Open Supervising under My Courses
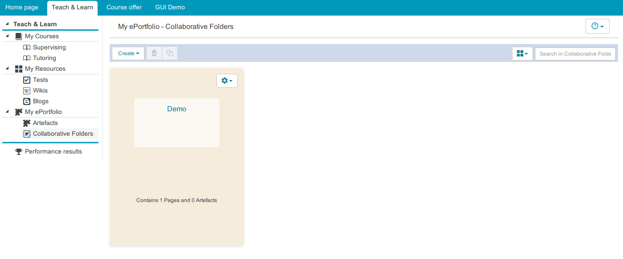Viewport: 623px width, 259px height. coord(49,48)
